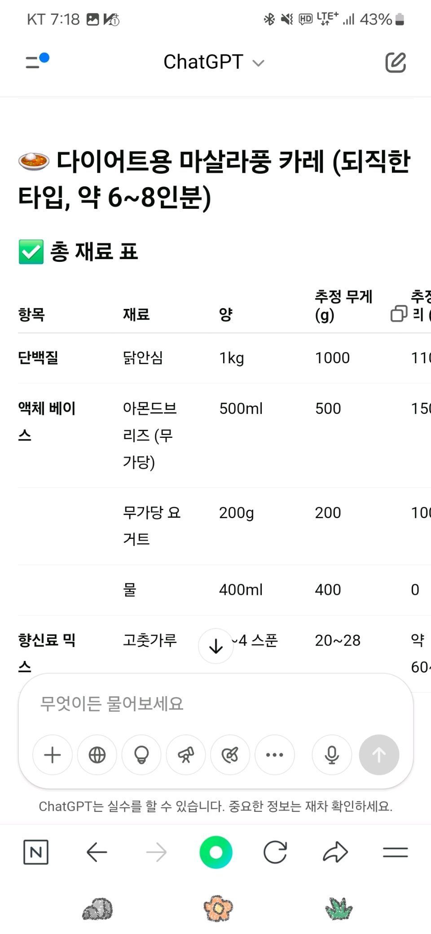This screenshot has width=431, height=934.
Task: Tap the green Naver search circle
Action: point(216,852)
